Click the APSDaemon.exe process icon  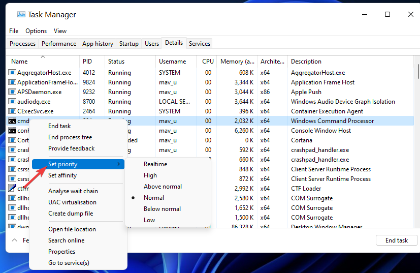point(12,92)
